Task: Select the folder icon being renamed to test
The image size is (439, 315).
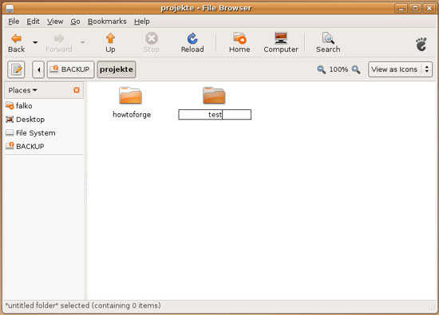Action: 214,96
